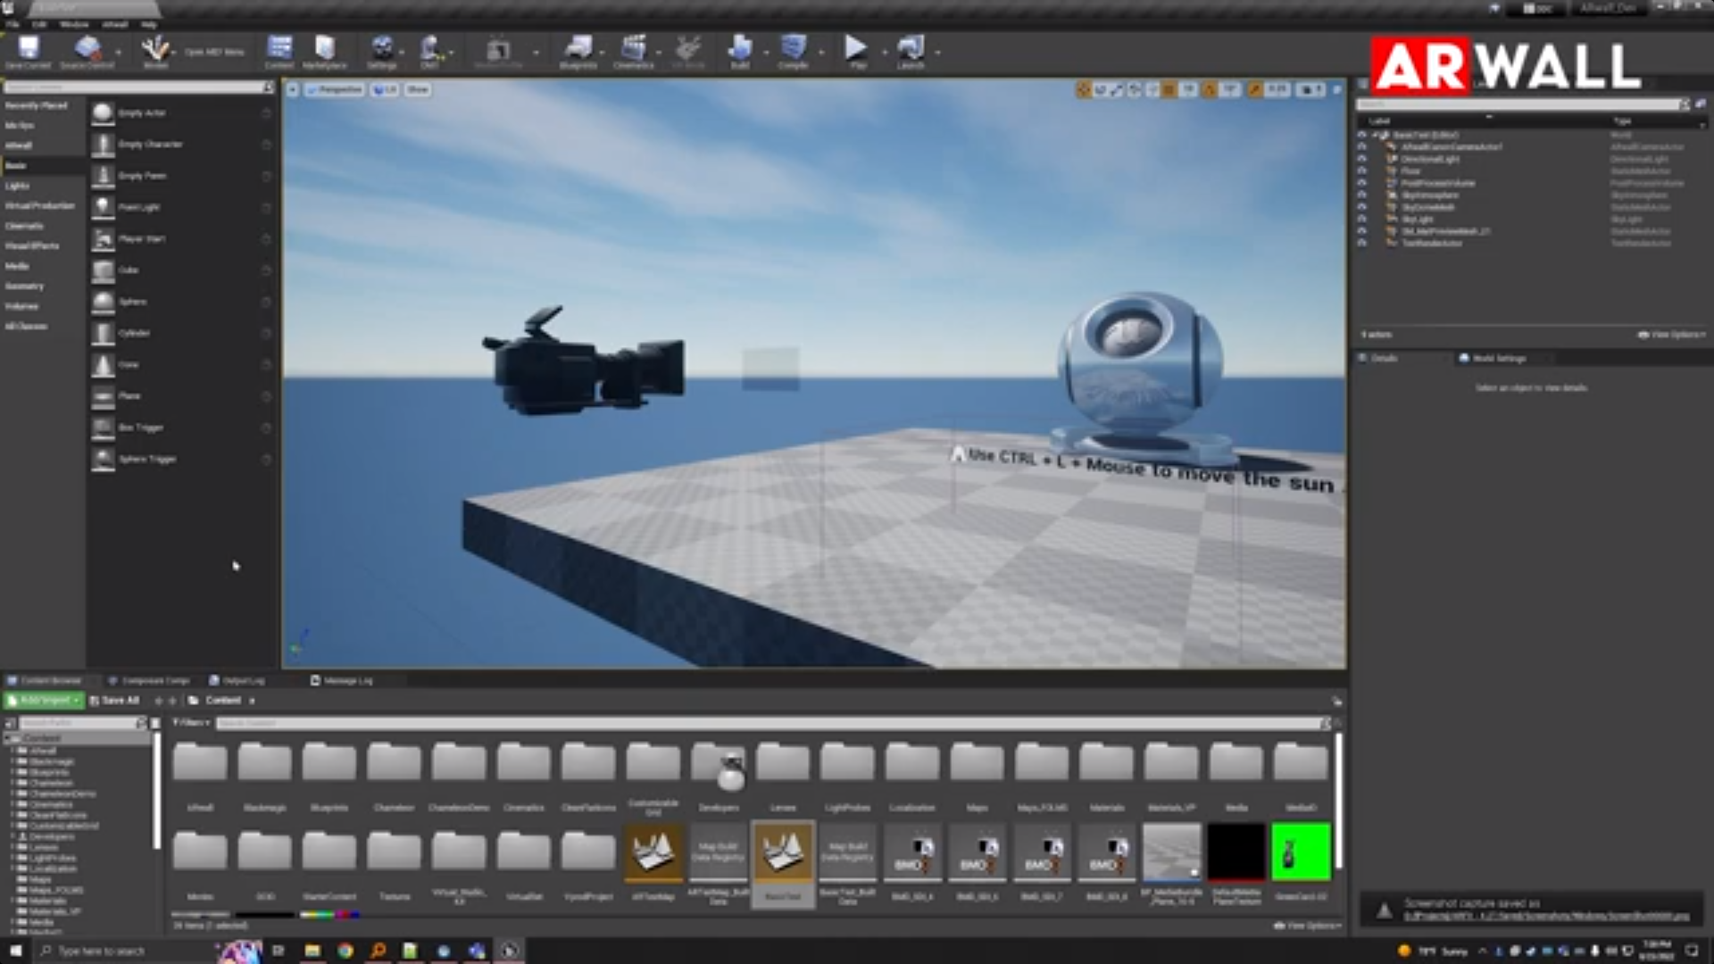Image resolution: width=1714 pixels, height=964 pixels.
Task: Click the green Add/Import button
Action: point(40,700)
